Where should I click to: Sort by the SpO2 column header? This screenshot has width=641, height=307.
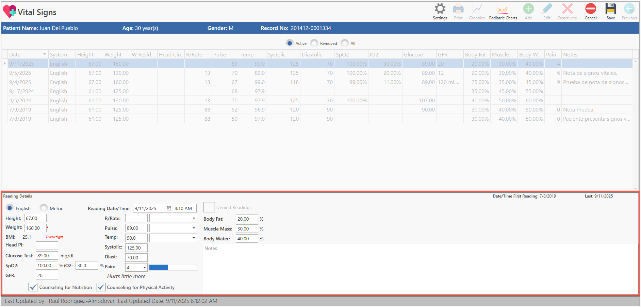click(x=351, y=54)
